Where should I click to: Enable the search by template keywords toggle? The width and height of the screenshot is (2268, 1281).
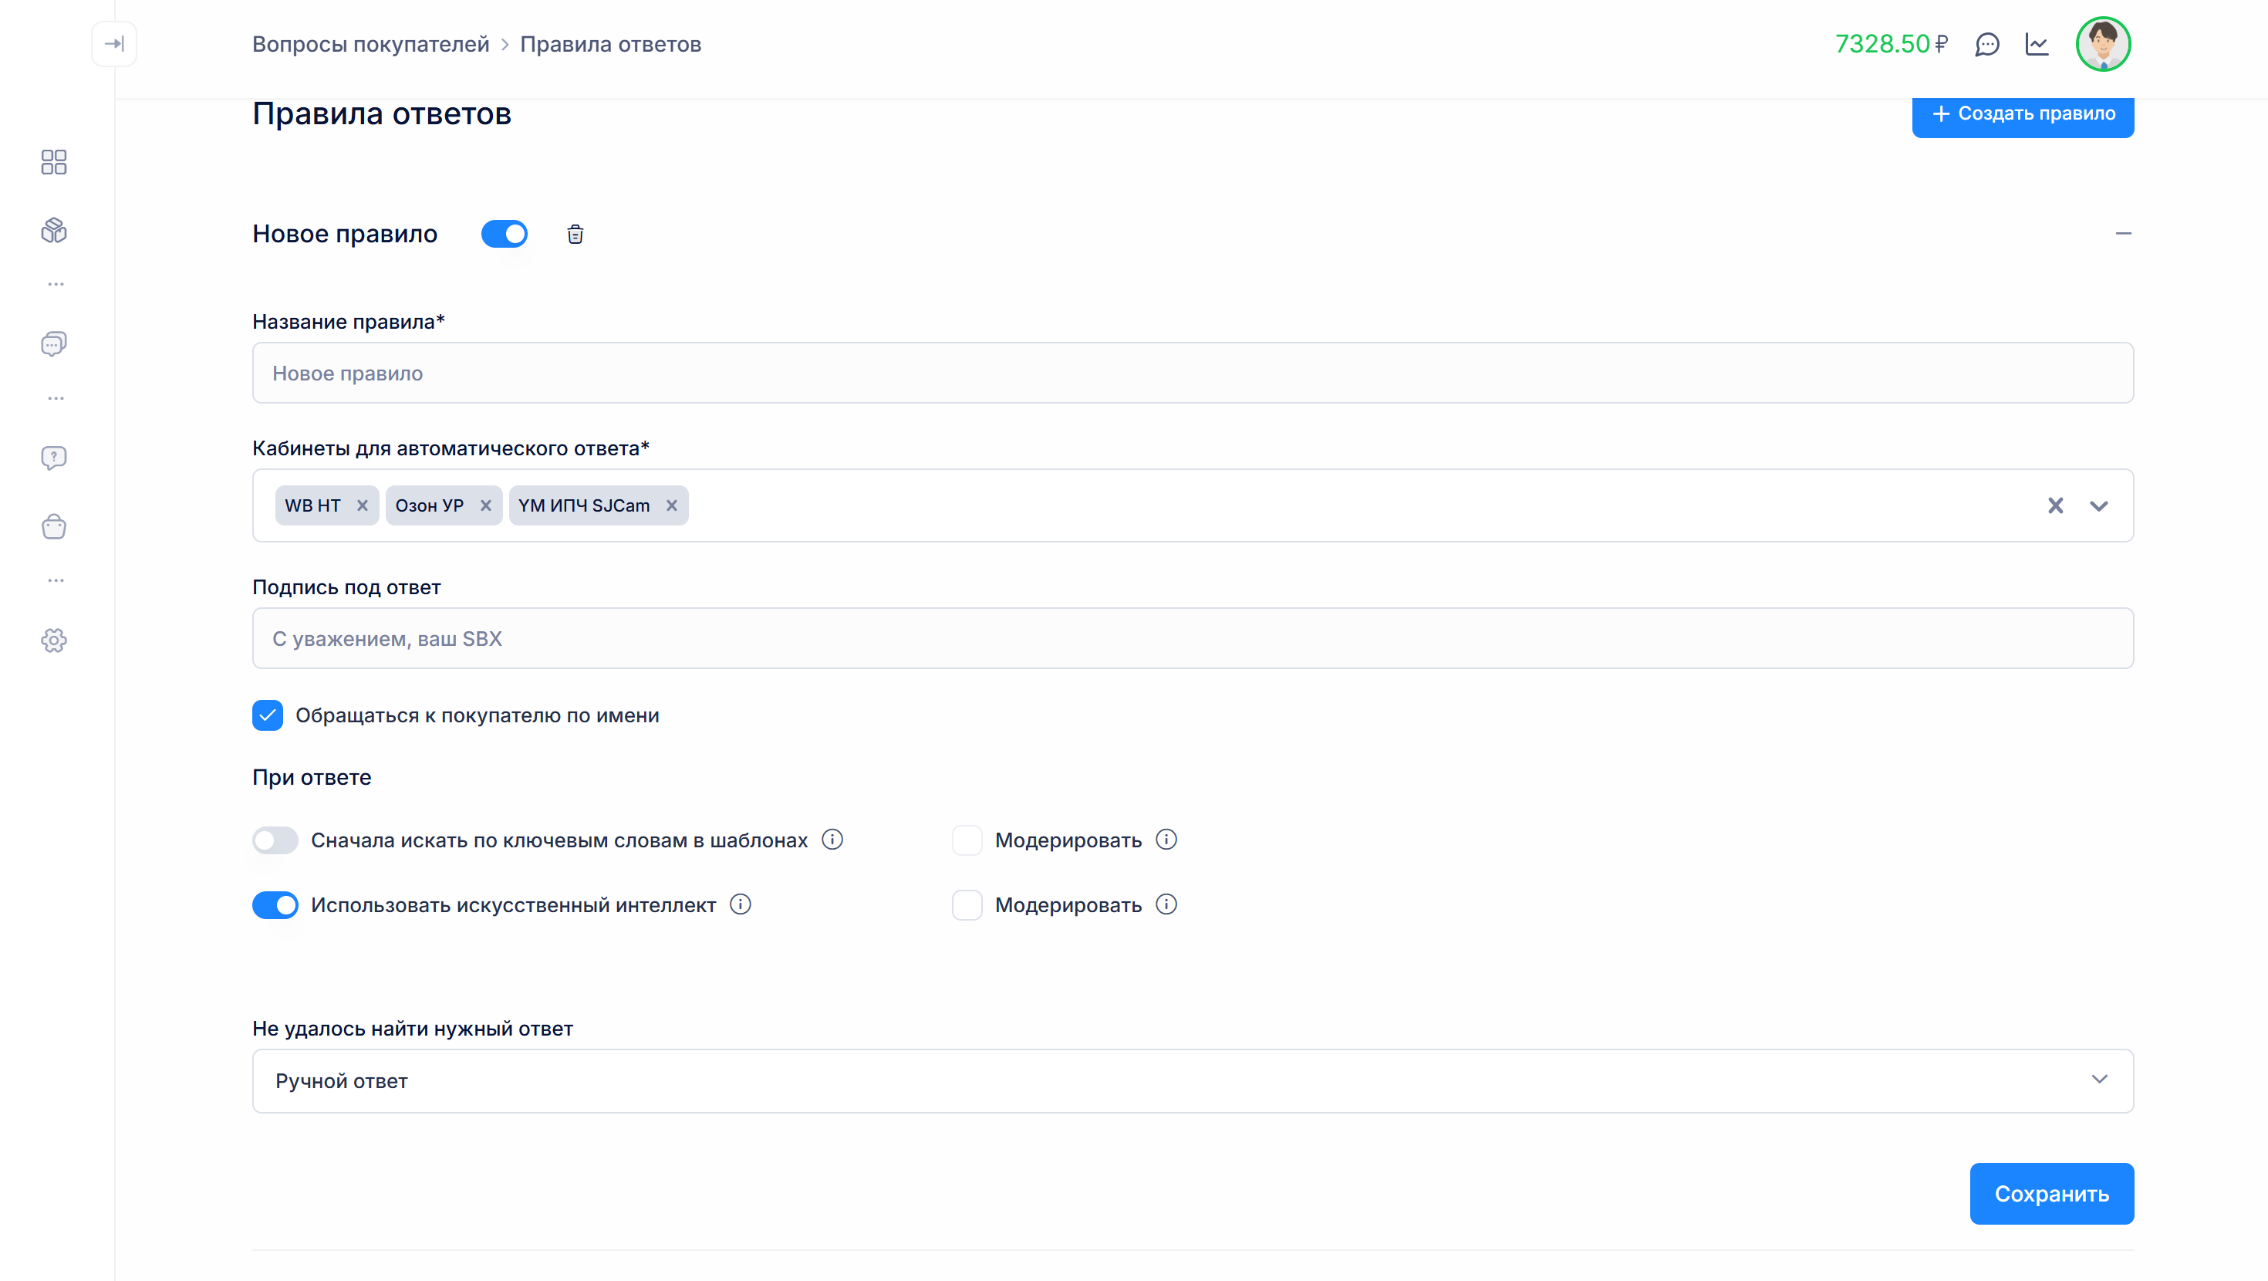(275, 840)
